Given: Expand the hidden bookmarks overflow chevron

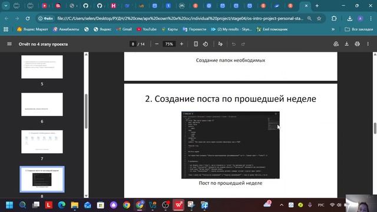Looking at the screenshot, I should (x=333, y=29).
